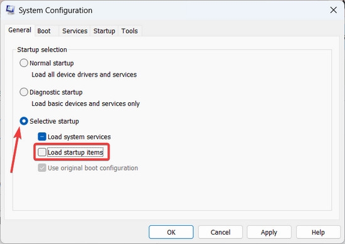345x244 pixels.
Task: Click the Cancel button
Action: [x=220, y=232]
